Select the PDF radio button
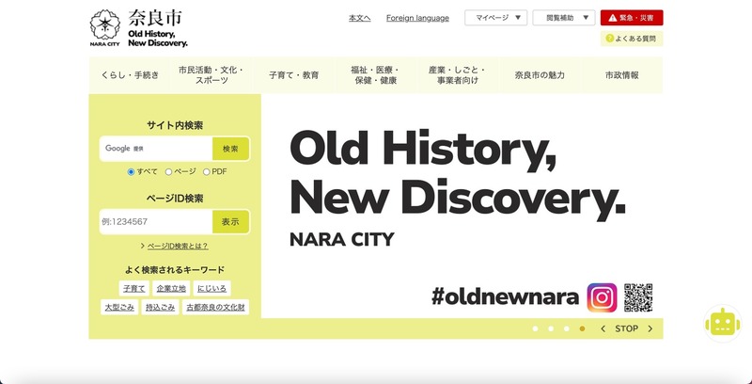Screen dimensions: 752x384 (207, 172)
